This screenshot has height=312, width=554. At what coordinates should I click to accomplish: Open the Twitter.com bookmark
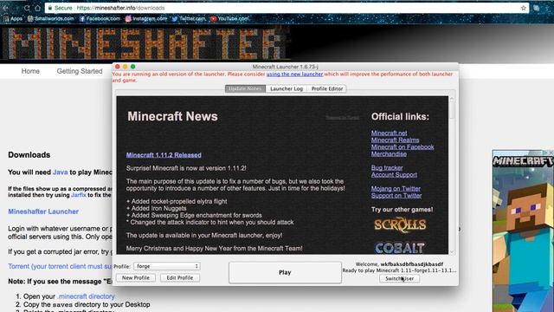point(189,19)
